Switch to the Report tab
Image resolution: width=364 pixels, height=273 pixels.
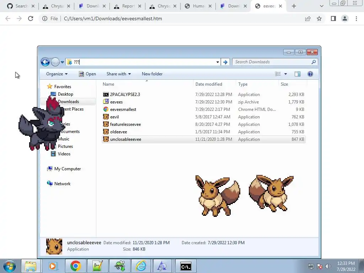[x=128, y=6]
